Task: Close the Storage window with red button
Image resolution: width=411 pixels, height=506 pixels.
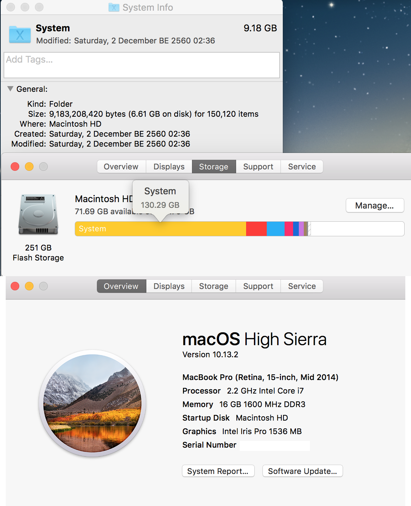Action: click(15, 167)
